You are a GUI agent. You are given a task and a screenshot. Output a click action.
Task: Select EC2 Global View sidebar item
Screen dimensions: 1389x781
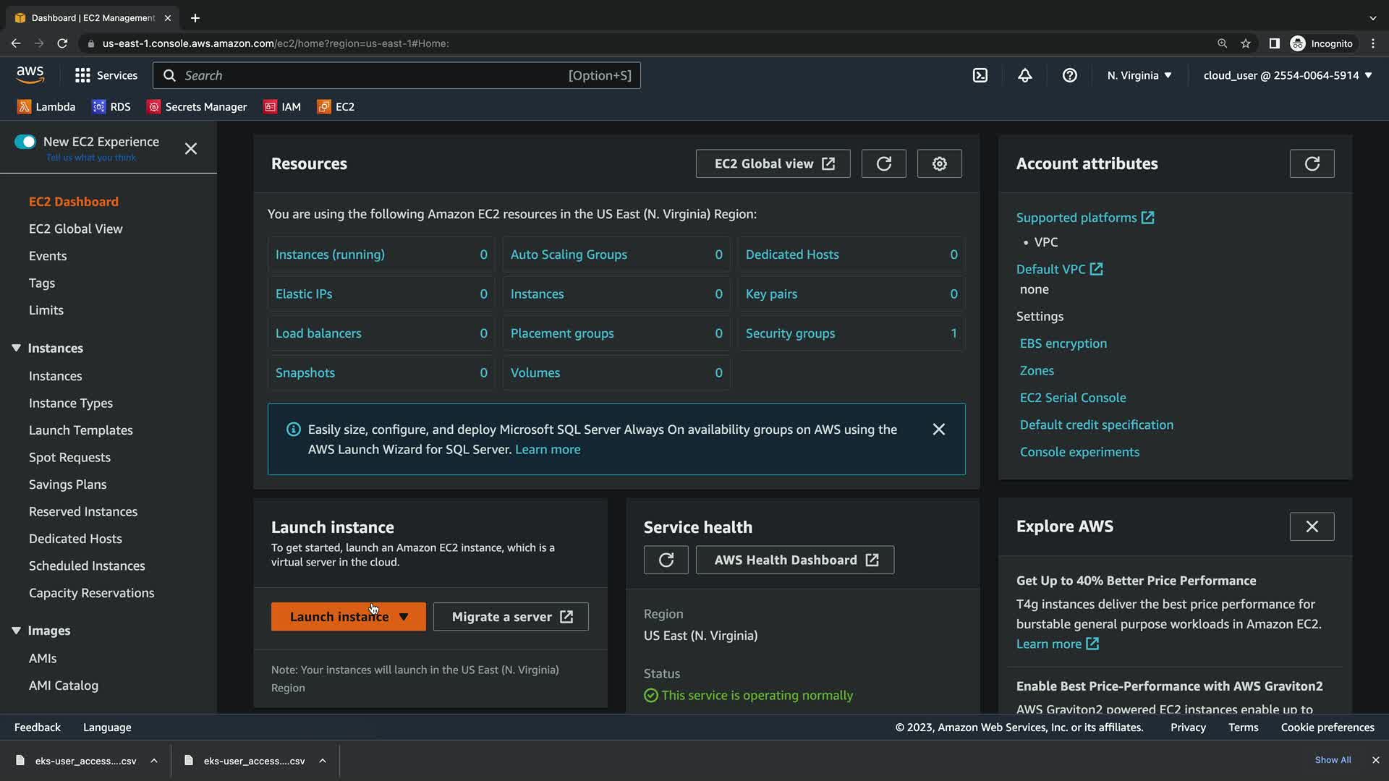tap(76, 229)
